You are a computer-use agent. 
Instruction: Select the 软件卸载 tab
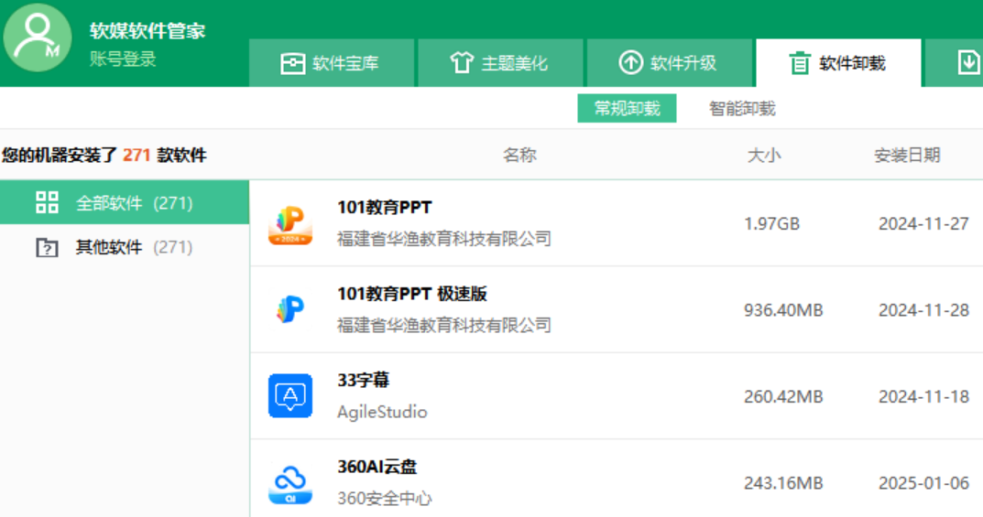coord(838,62)
